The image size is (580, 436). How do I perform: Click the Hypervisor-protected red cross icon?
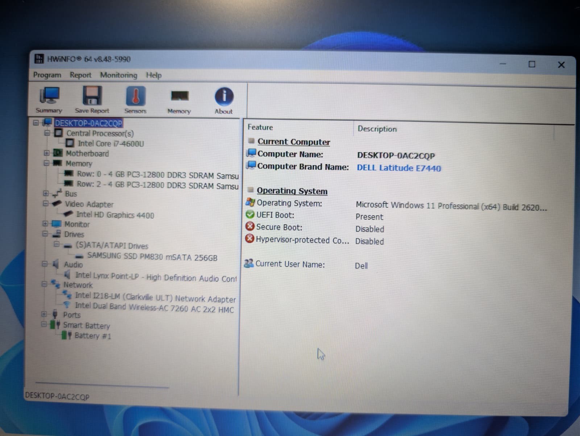(x=249, y=239)
